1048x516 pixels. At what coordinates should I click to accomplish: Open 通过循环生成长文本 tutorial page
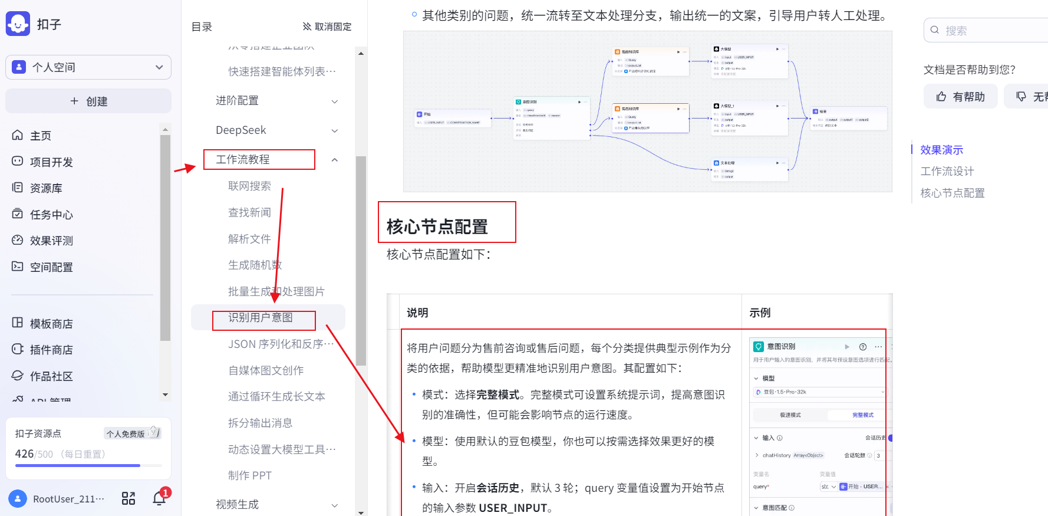tap(276, 396)
